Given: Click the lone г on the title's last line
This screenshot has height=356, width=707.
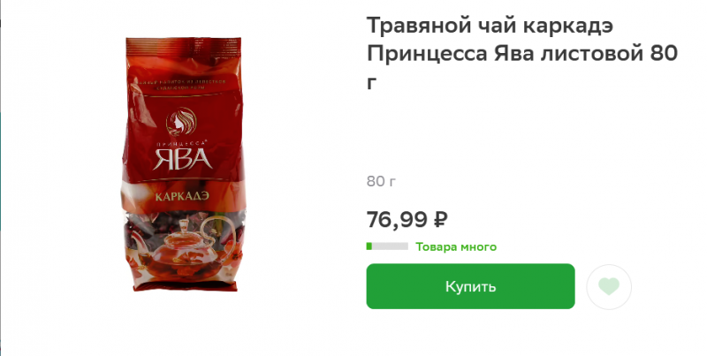Looking at the screenshot, I should (371, 83).
